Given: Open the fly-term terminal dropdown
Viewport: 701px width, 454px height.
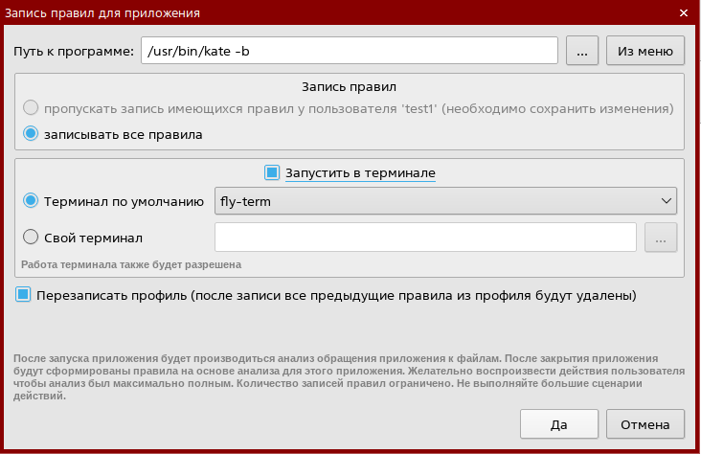Looking at the screenshot, I should 445,201.
